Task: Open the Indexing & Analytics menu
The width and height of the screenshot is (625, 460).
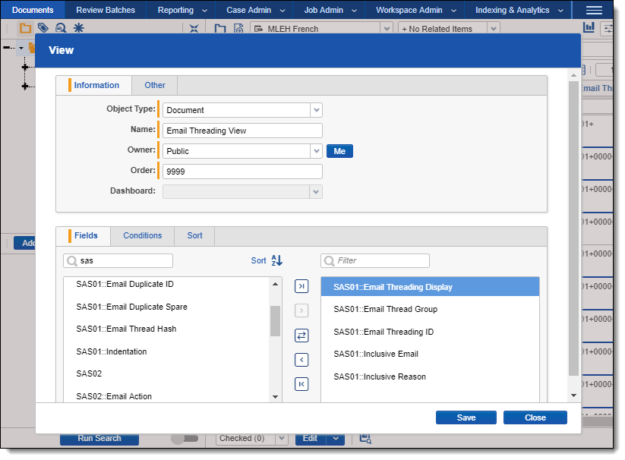Action: [519, 10]
